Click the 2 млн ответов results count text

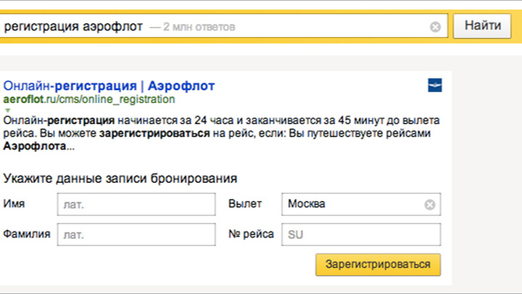tap(199, 27)
